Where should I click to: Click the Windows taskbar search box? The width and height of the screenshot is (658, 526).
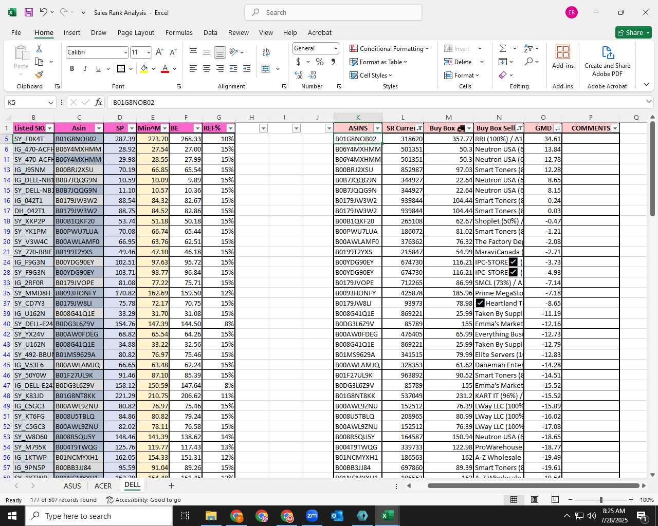click(x=99, y=516)
